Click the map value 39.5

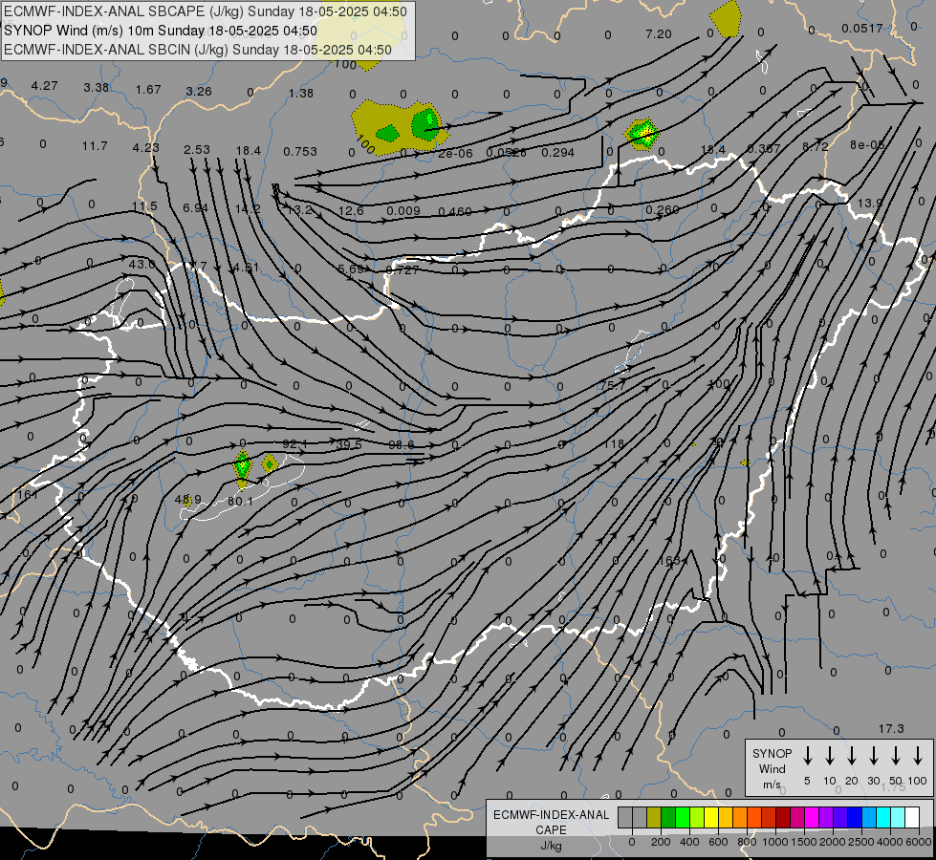click(349, 444)
